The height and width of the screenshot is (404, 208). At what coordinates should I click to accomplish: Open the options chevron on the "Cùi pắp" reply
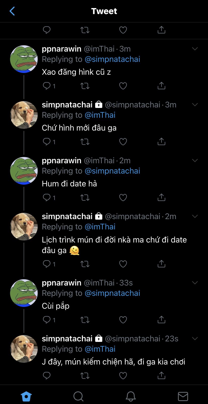(x=195, y=283)
